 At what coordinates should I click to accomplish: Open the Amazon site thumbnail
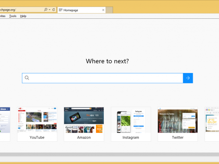(84, 124)
